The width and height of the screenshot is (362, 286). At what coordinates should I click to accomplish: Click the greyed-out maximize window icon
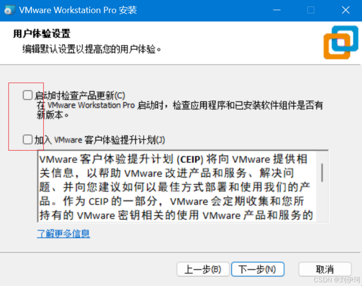tap(311, 10)
